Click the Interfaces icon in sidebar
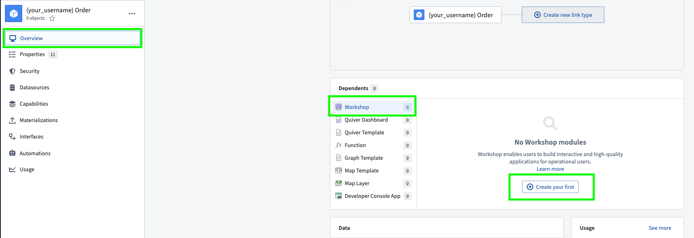This screenshot has height=238, width=694. click(x=12, y=137)
